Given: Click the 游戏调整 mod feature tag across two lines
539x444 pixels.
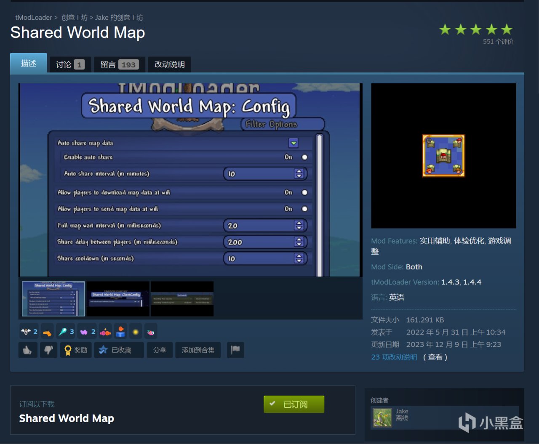Looking at the screenshot, I should [x=499, y=241].
